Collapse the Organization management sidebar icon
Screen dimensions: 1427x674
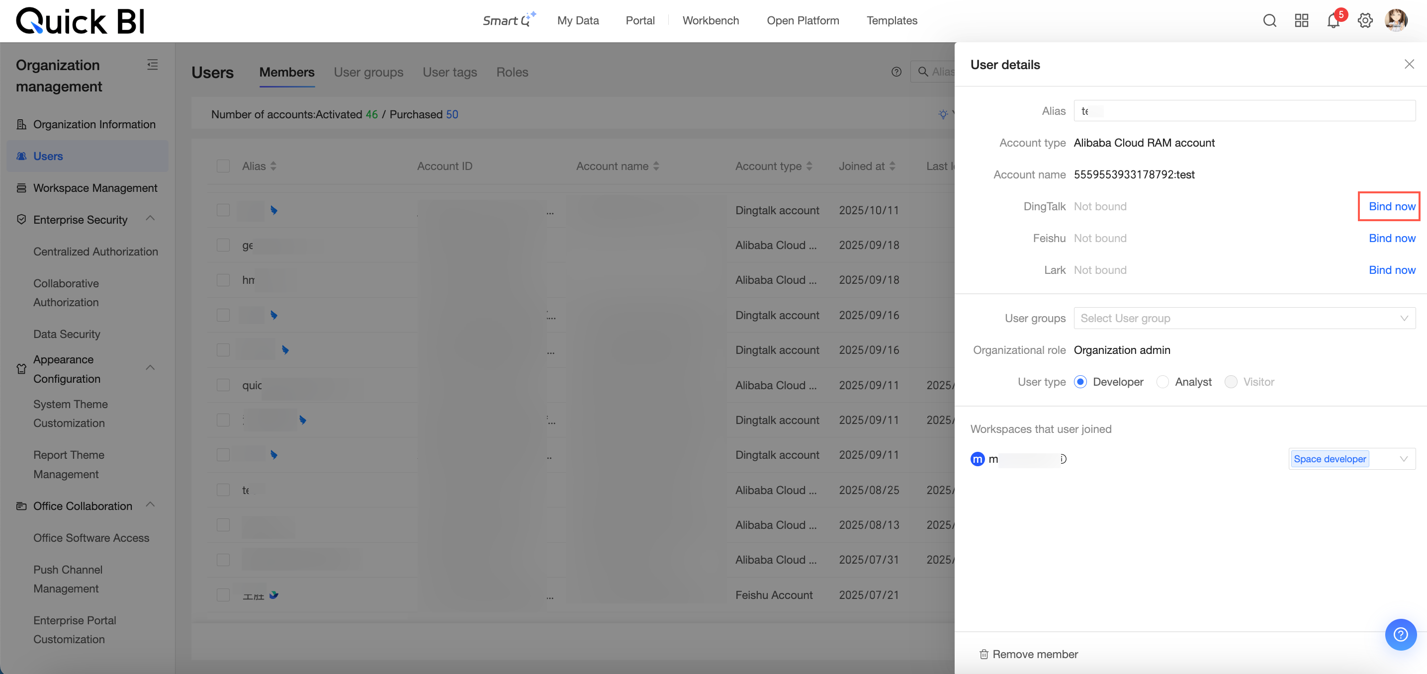coord(152,65)
